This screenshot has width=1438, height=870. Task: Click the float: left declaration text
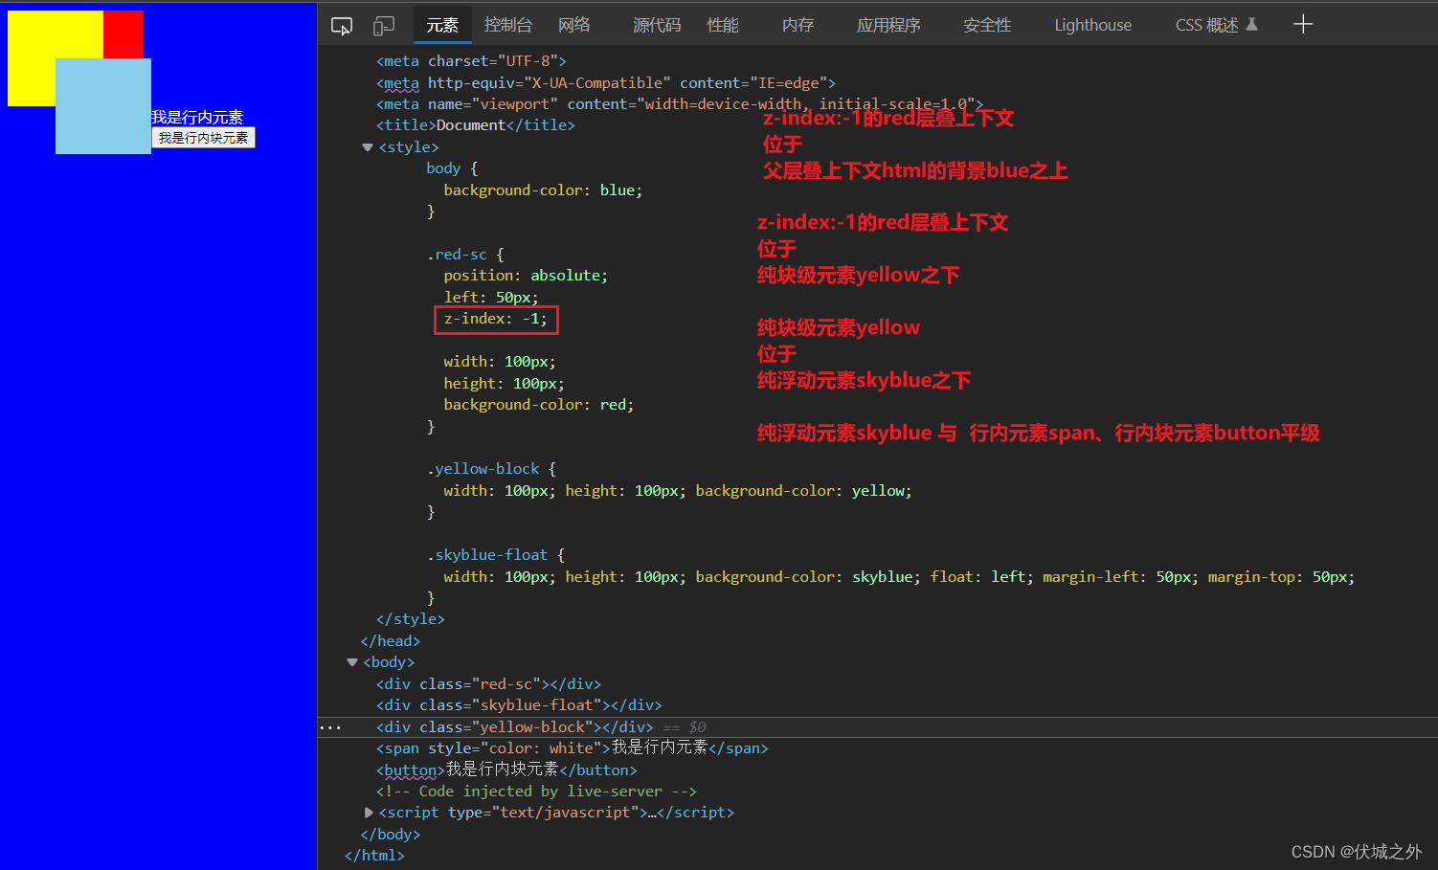[x=982, y=577]
